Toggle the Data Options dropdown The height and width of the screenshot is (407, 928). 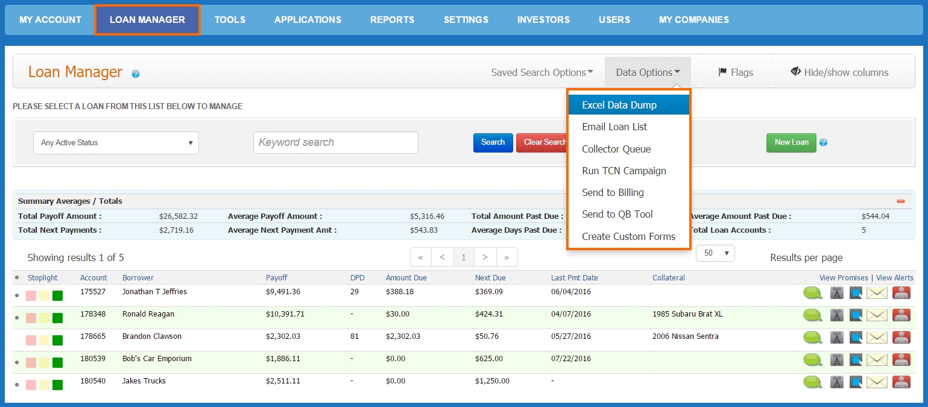coord(648,72)
